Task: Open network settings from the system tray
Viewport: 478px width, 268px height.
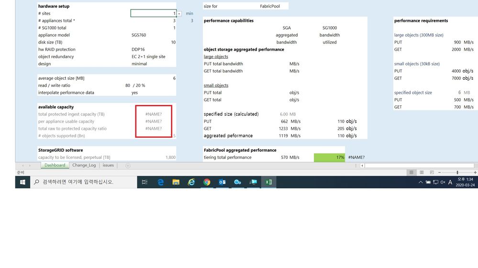Action: click(435, 182)
